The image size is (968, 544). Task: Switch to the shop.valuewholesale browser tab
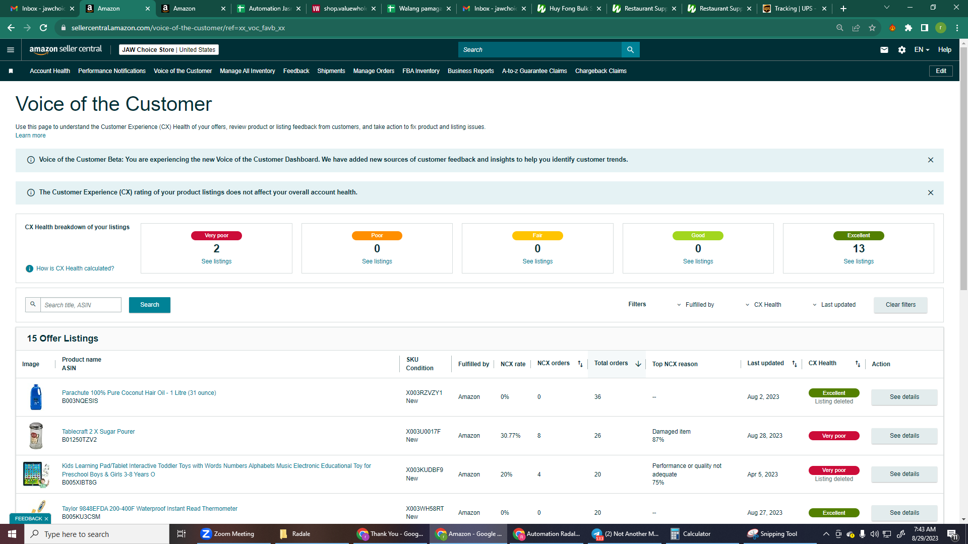[343, 9]
